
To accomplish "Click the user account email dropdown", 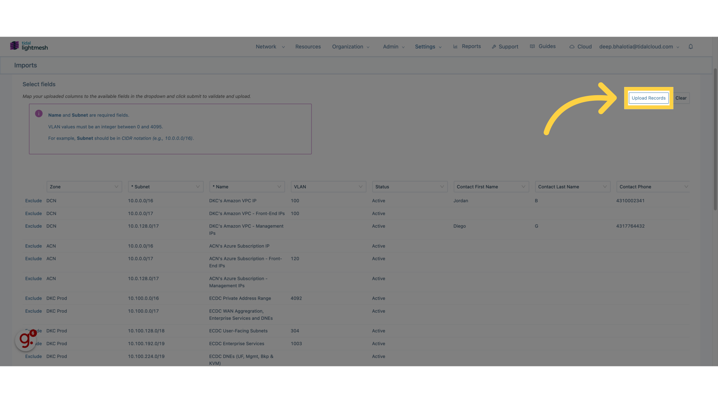I will point(639,47).
